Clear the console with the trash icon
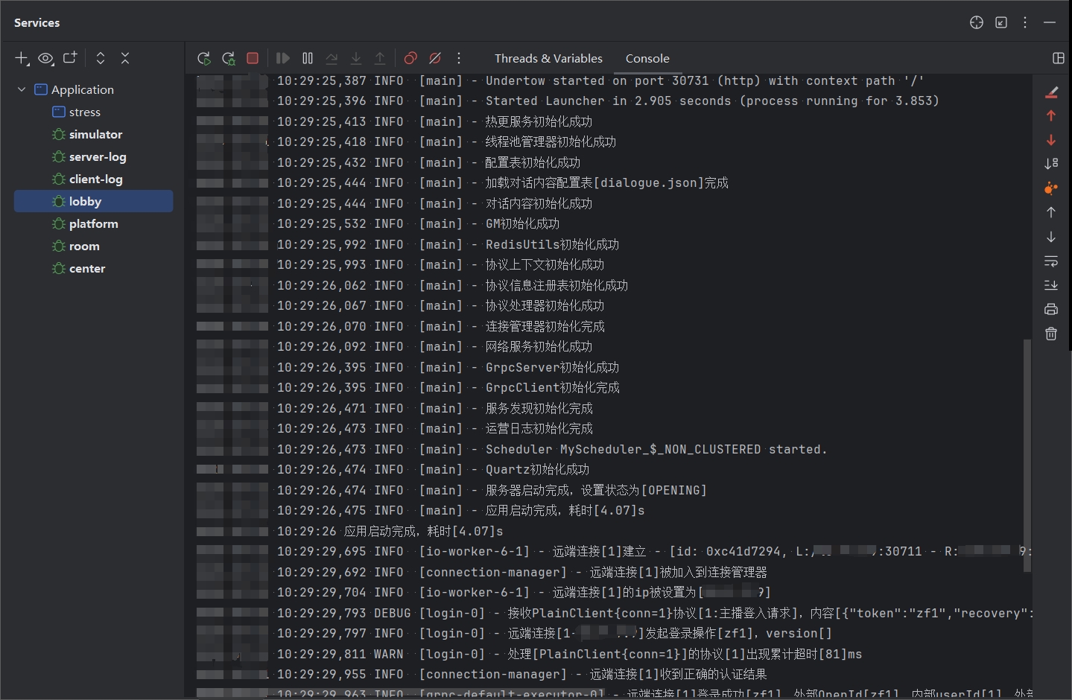Image resolution: width=1072 pixels, height=700 pixels. 1051,334
